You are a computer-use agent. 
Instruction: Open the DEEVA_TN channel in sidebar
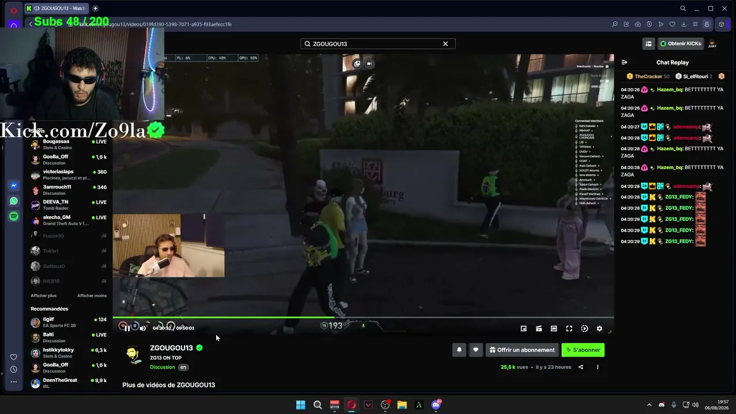[69, 205]
